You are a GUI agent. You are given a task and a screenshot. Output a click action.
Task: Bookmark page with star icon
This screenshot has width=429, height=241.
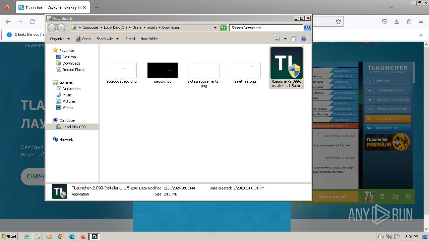339,21
